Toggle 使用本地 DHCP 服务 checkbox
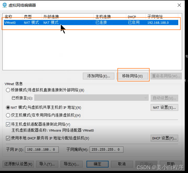188x173 pixels. click(x=8, y=138)
